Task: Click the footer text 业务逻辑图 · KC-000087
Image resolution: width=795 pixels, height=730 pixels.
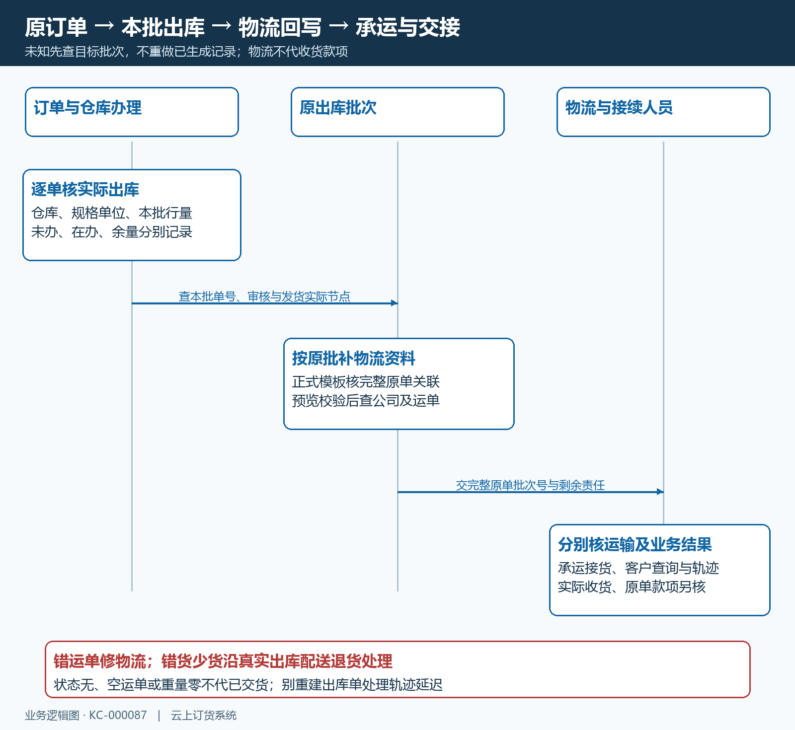Action: (x=86, y=715)
